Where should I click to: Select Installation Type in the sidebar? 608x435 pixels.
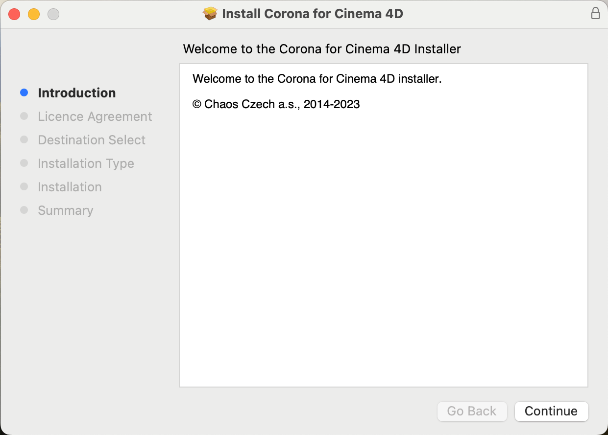(x=86, y=163)
